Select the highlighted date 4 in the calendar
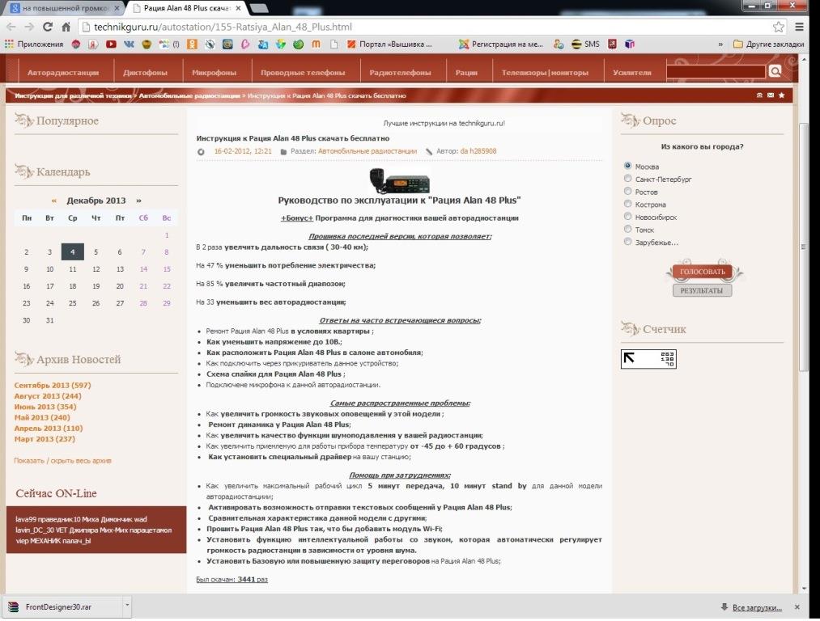The height and width of the screenshot is (621, 820). tap(73, 251)
